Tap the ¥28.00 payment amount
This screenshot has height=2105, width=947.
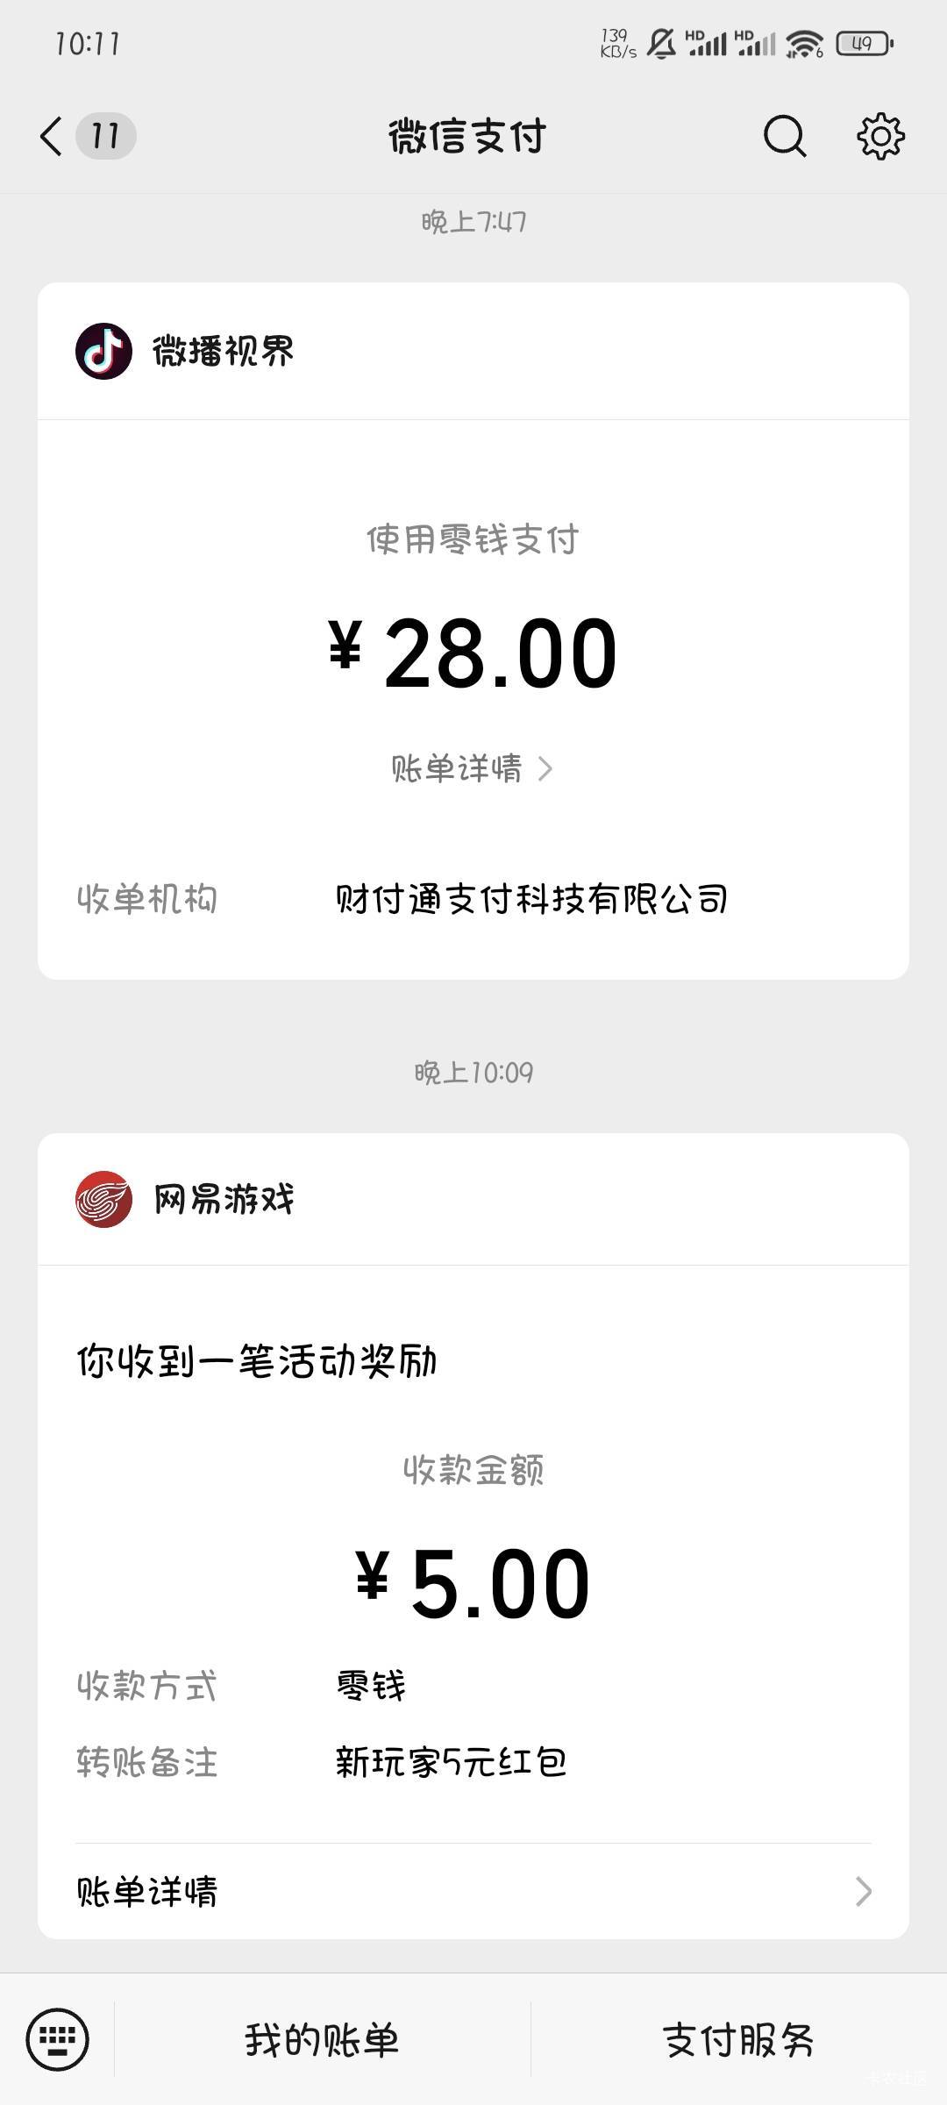[473, 653]
